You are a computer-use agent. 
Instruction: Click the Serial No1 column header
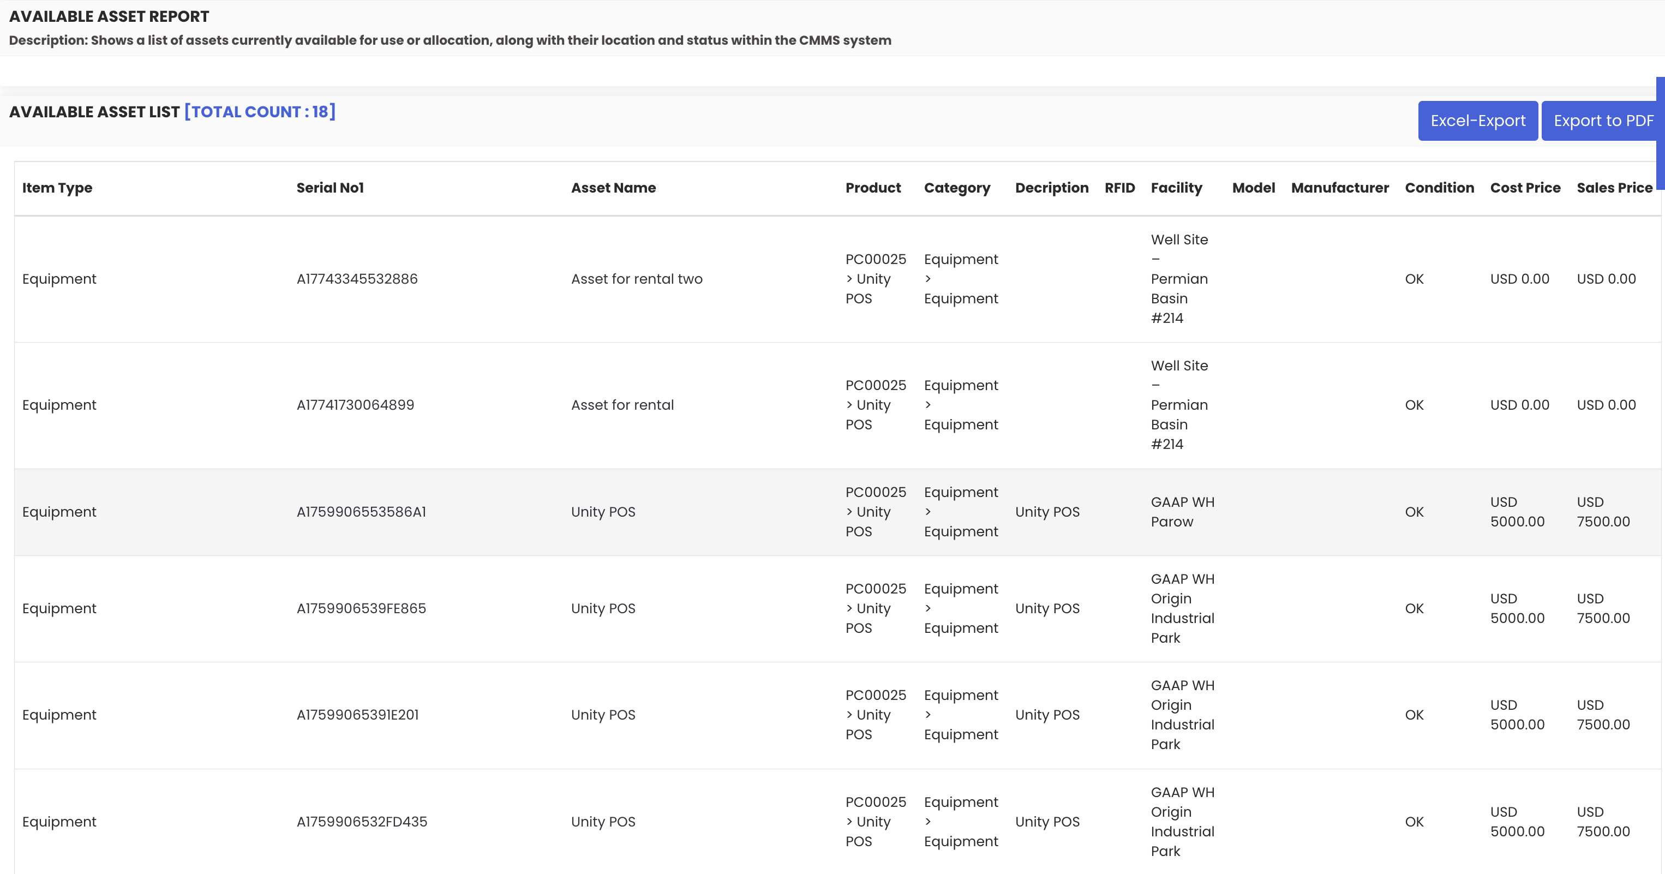tap(330, 188)
